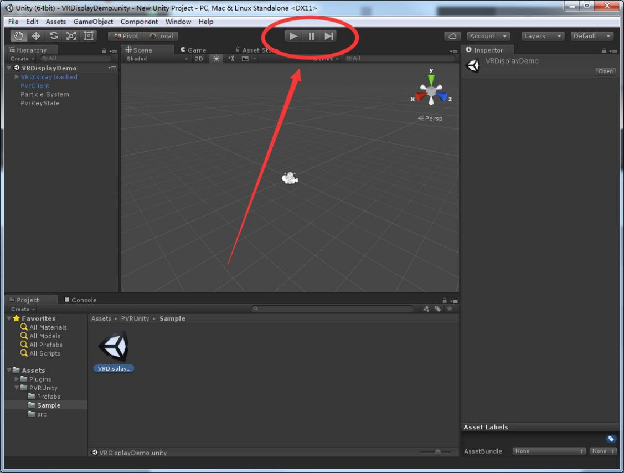Viewport: 624px width, 473px height.
Task: Open the Default layout dropdown
Action: pyautogui.click(x=592, y=36)
